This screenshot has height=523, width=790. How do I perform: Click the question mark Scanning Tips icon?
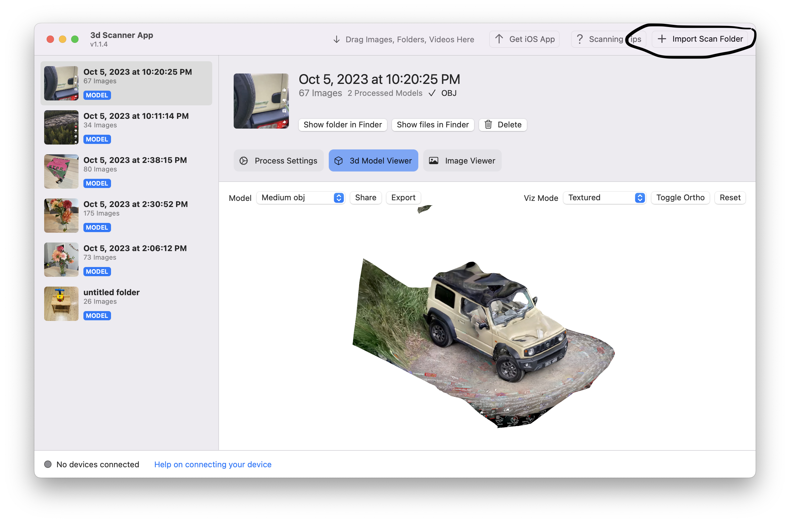[580, 39]
